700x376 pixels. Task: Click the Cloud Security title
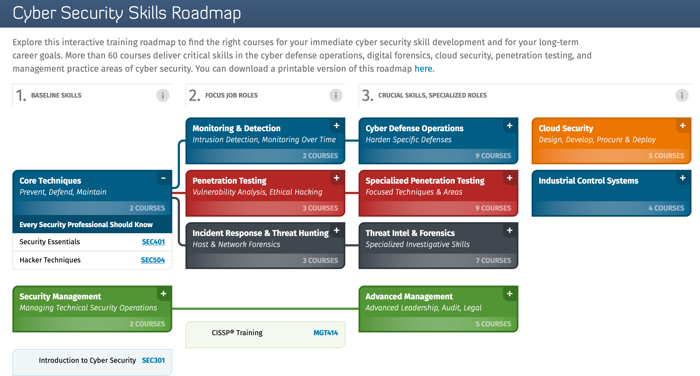(x=566, y=128)
